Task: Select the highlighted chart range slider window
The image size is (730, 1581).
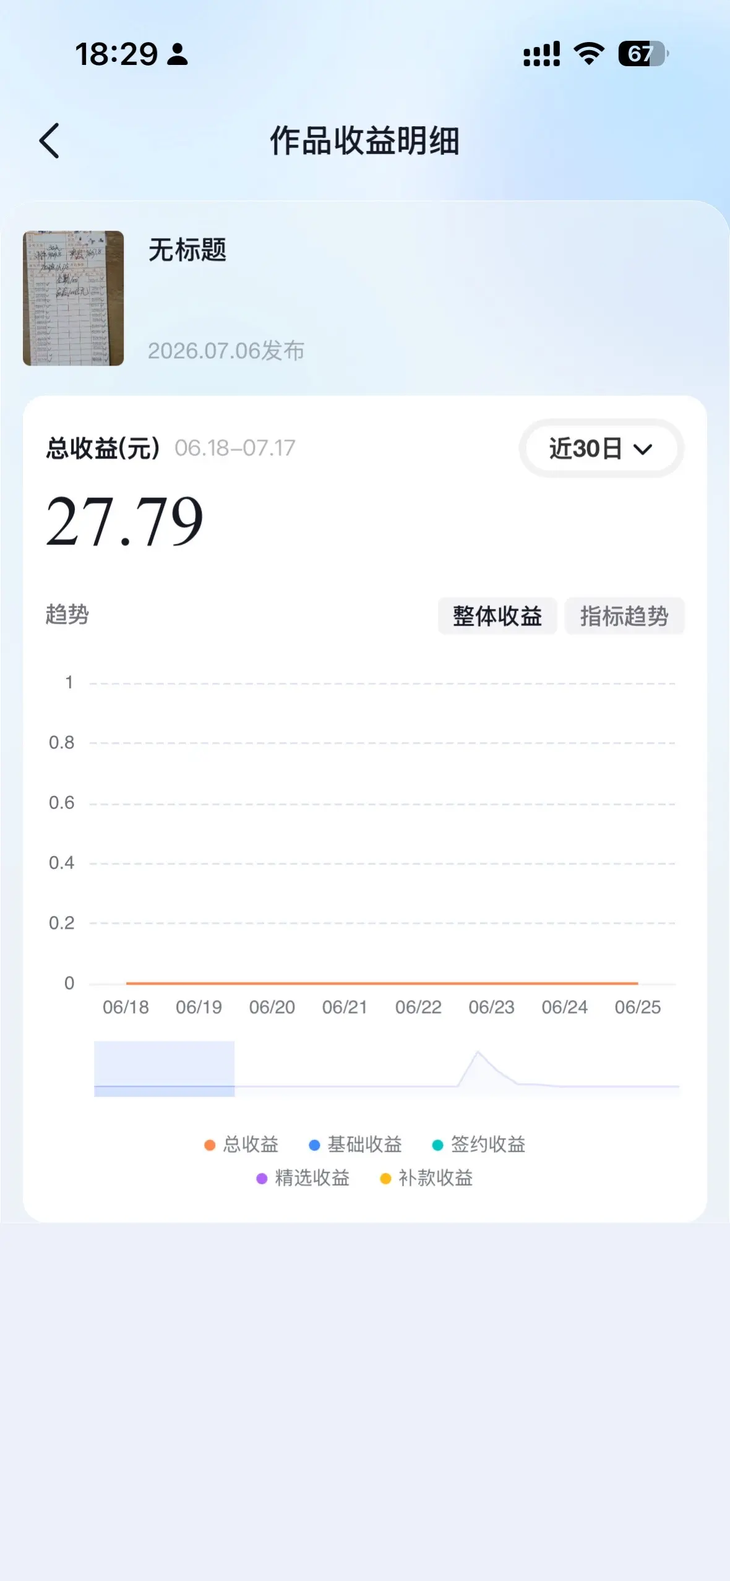Action: tap(164, 1068)
